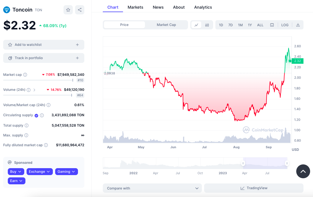The width and height of the screenshot is (313, 197).
Task: Set chart range to 1D
Action: 221,25
